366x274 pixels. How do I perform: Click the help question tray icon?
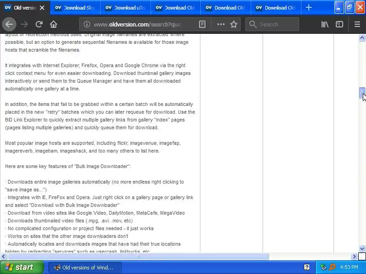coord(307,267)
